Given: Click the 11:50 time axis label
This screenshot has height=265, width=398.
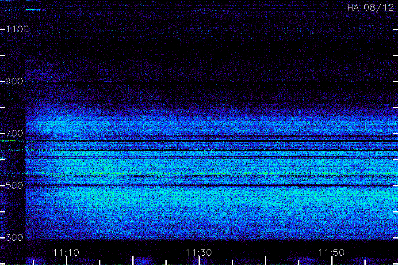Looking at the screenshot, I should 332,253.
